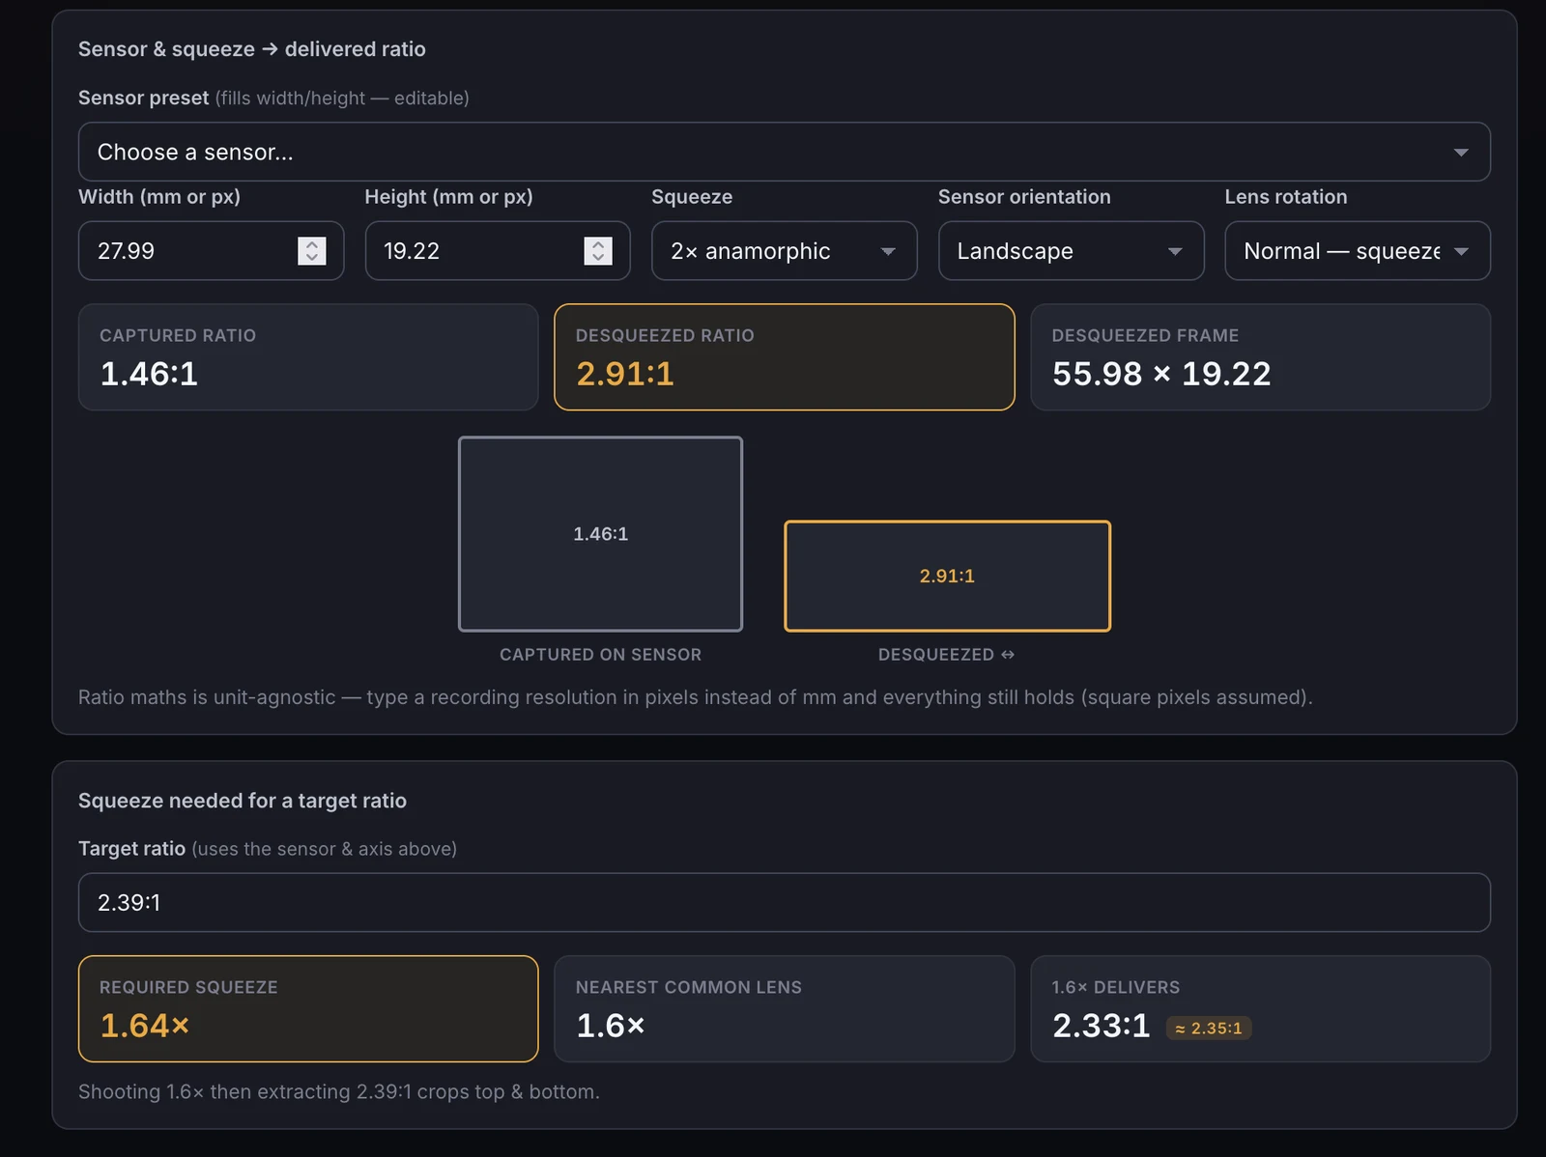Click the 'CAPTURED ON SENSOR' caption
This screenshot has width=1546, height=1157.
pyautogui.click(x=600, y=655)
